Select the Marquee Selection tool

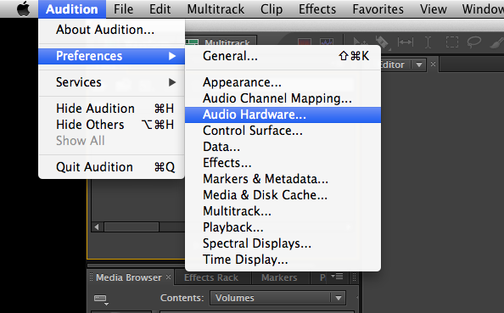click(x=452, y=42)
